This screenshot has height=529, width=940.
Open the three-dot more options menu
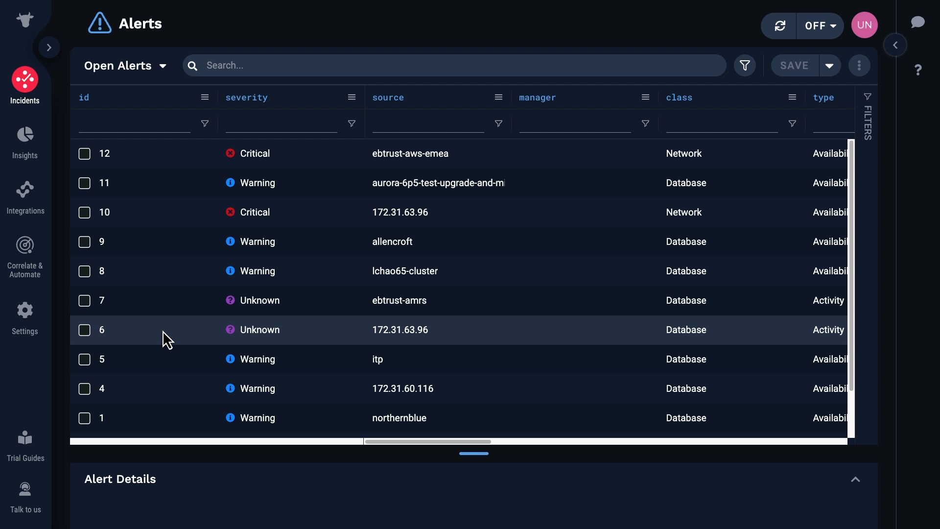(859, 66)
